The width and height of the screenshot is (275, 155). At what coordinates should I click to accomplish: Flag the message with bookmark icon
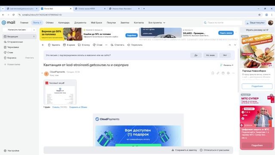(x=213, y=73)
